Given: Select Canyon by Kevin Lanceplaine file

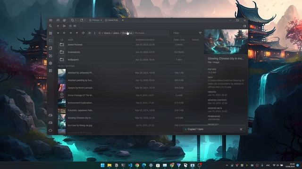Looking at the screenshot, I should (x=129, y=88).
